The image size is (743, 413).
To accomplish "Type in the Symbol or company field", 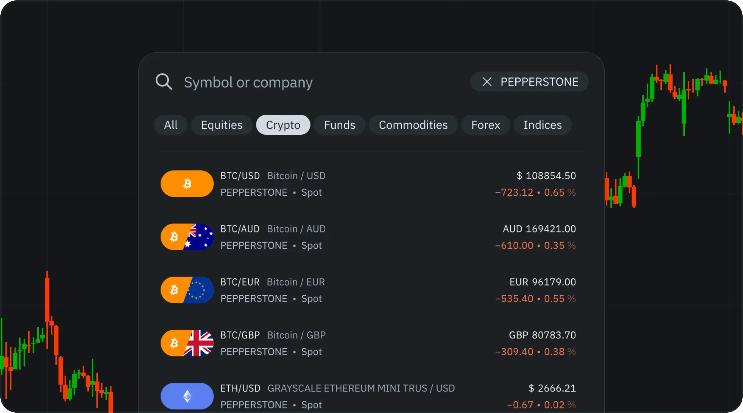I will pyautogui.click(x=248, y=82).
